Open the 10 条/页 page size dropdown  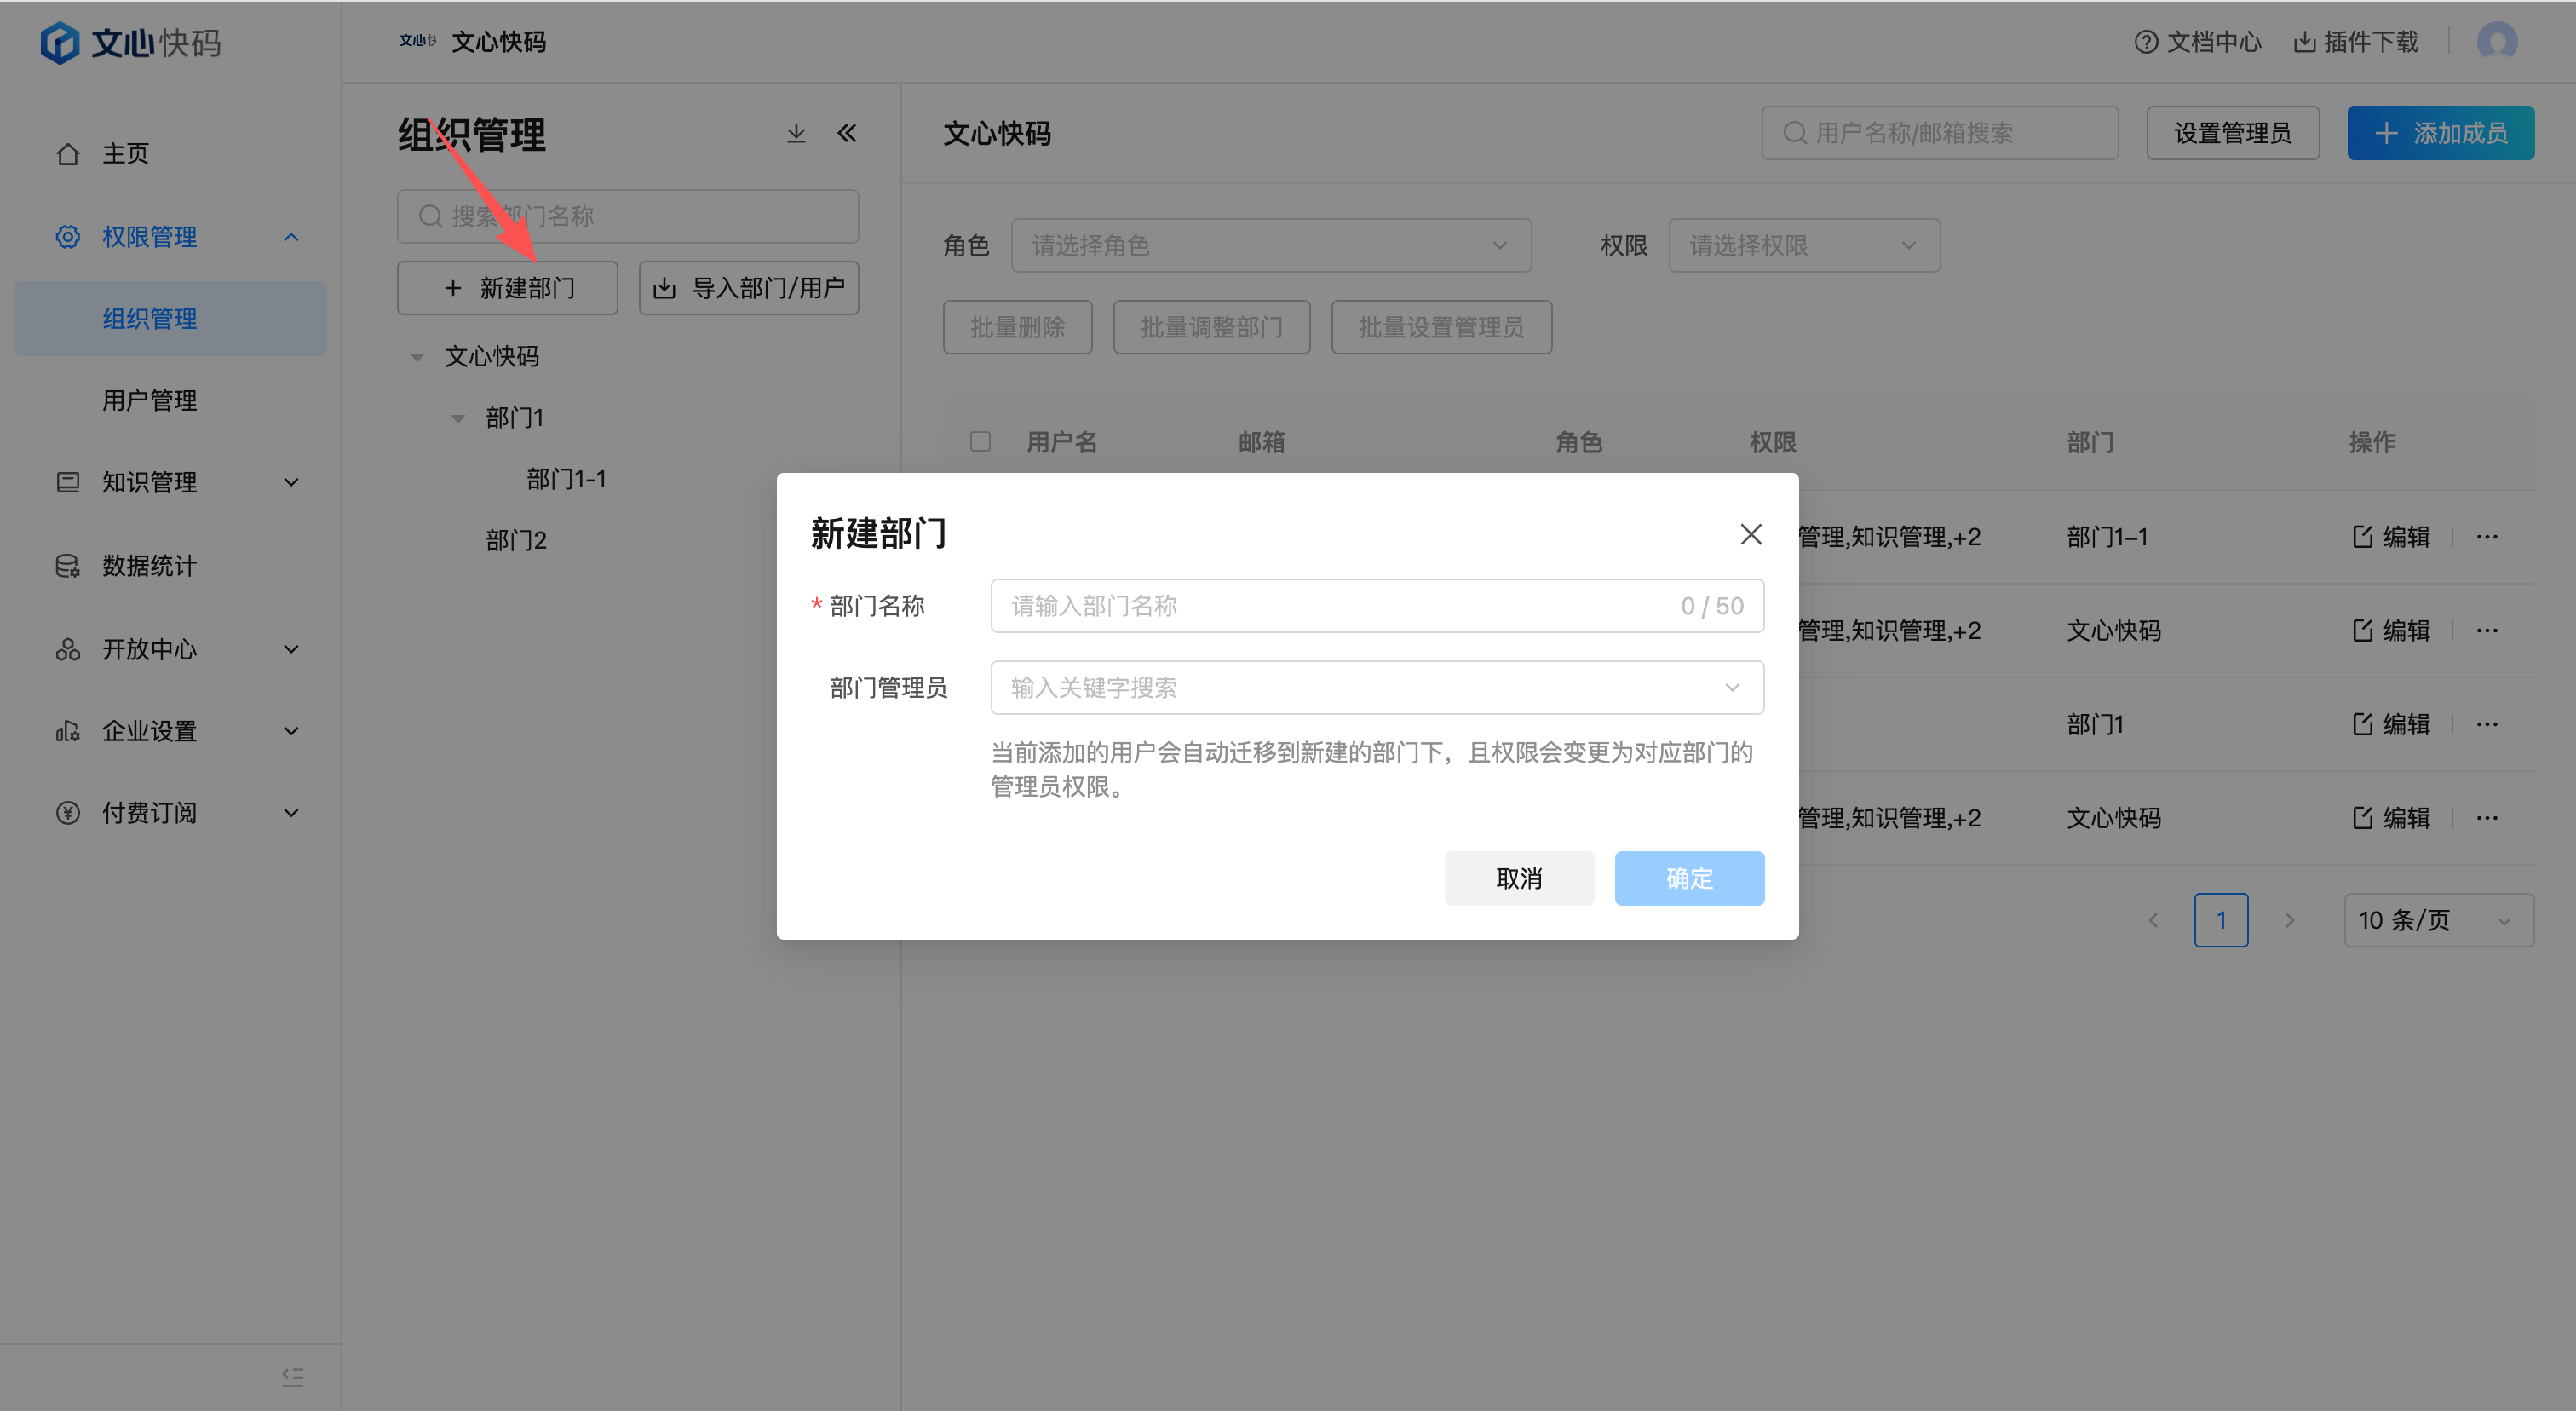click(x=2437, y=920)
